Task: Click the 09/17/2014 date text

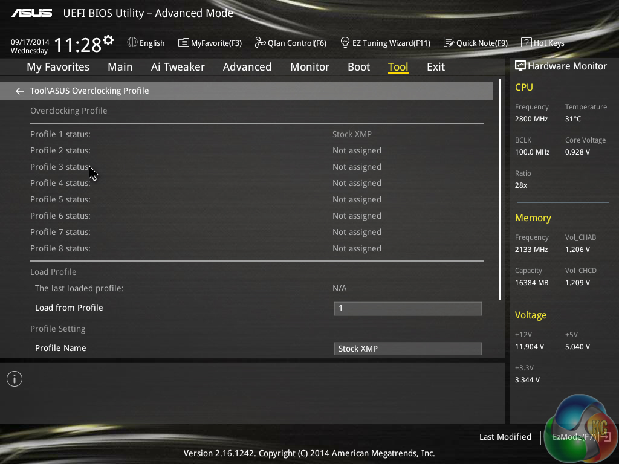Action: click(x=30, y=42)
